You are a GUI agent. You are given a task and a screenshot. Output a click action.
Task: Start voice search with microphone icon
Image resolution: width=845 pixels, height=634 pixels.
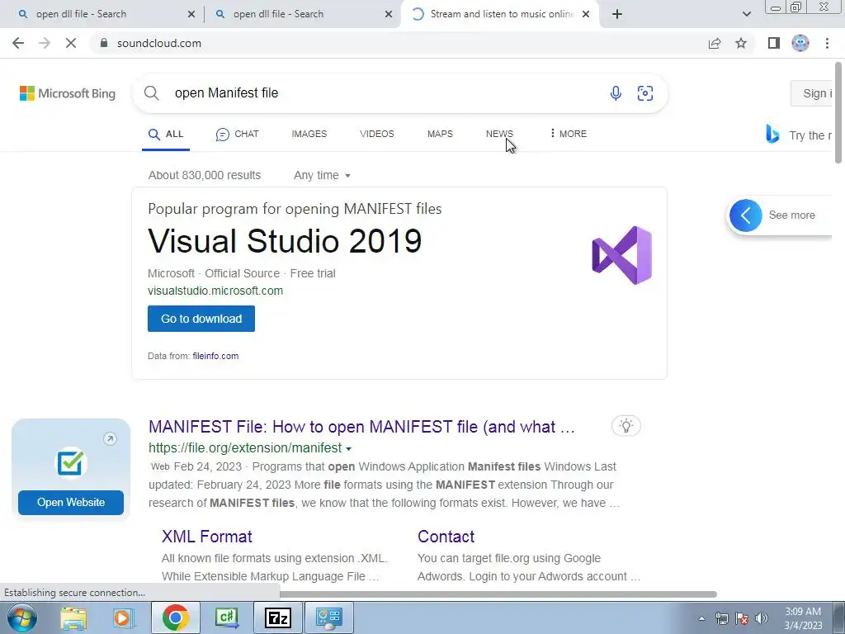[616, 92]
